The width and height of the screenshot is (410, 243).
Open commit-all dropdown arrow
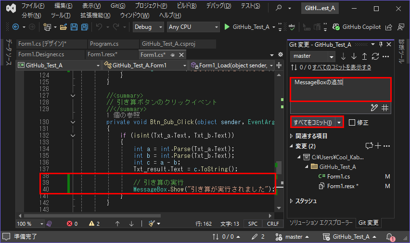point(339,122)
